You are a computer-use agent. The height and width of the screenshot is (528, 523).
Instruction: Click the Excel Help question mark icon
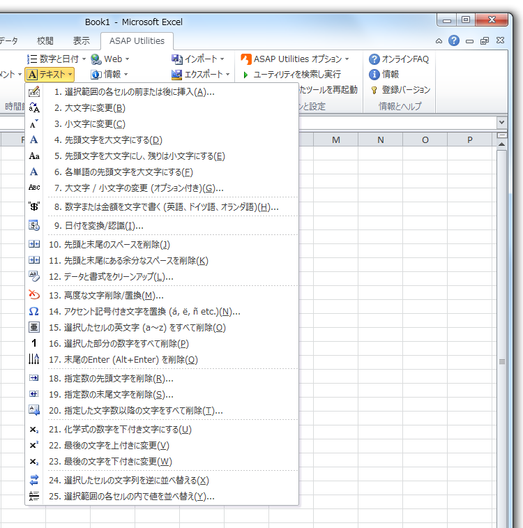coord(454,40)
